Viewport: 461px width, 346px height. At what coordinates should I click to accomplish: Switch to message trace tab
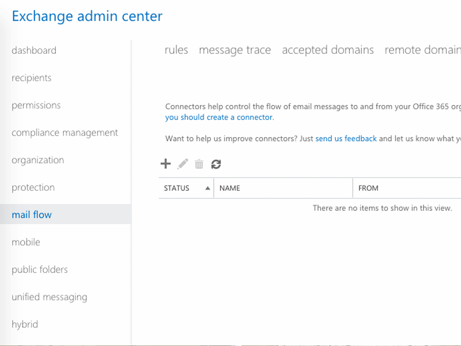[x=235, y=50]
